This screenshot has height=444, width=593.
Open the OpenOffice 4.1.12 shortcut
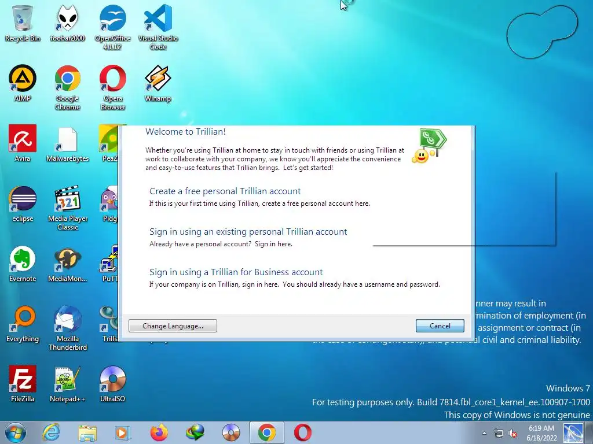[113, 27]
